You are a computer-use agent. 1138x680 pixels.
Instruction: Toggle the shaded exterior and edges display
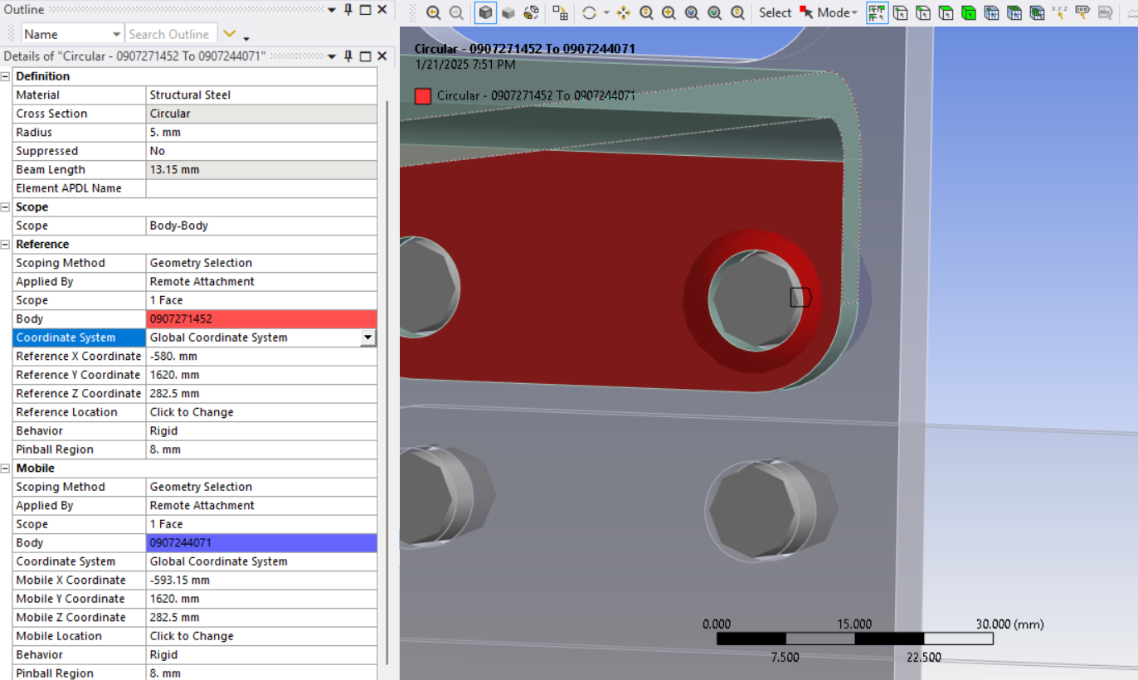tap(486, 12)
